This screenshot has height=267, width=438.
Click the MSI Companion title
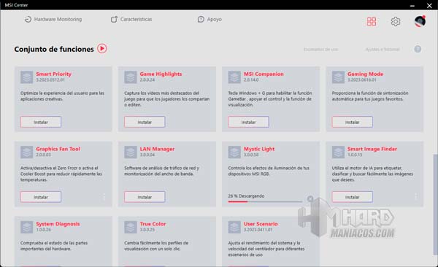point(264,74)
